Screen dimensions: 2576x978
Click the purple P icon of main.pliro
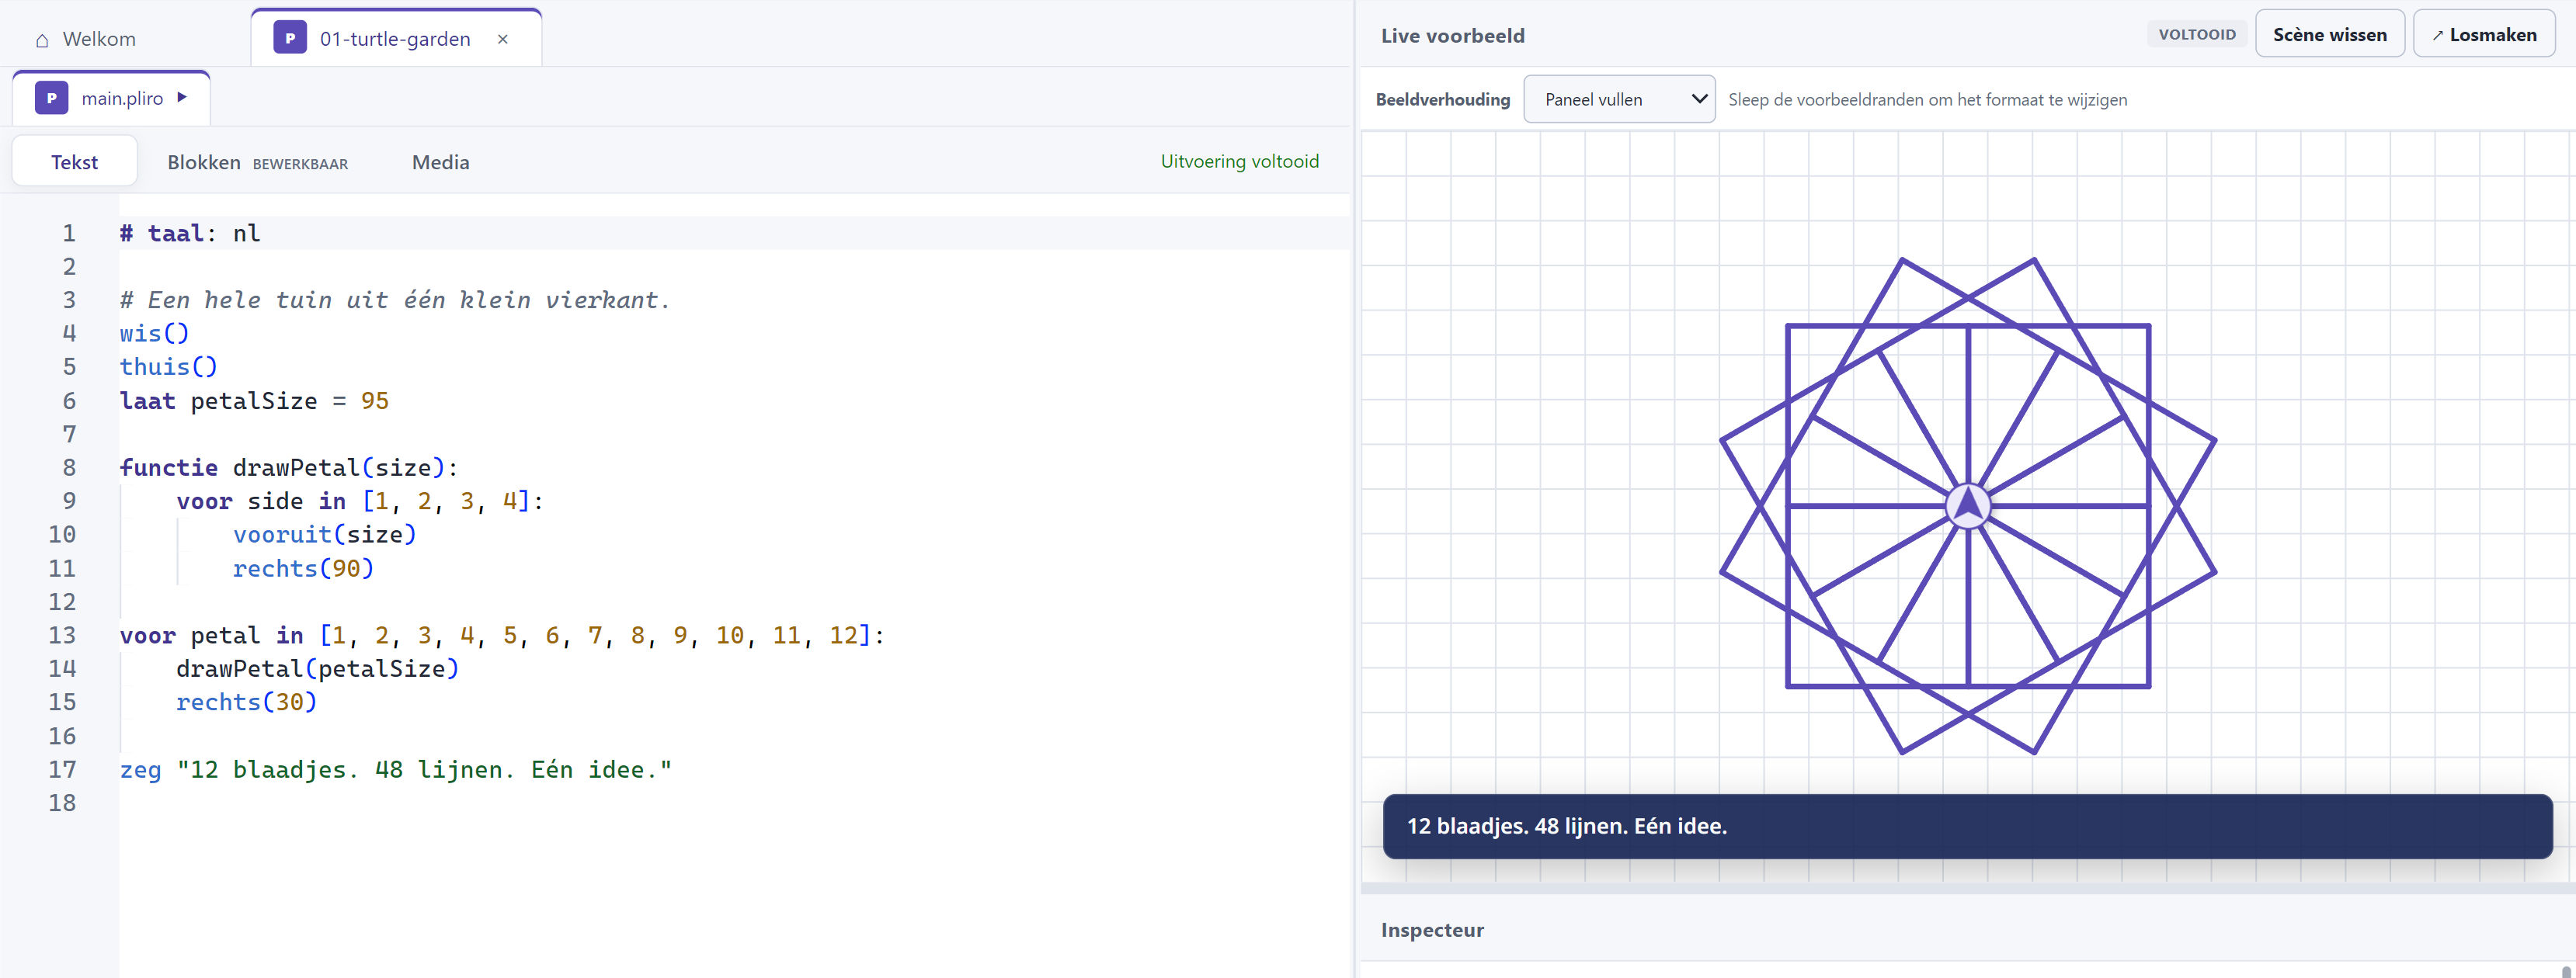click(51, 98)
